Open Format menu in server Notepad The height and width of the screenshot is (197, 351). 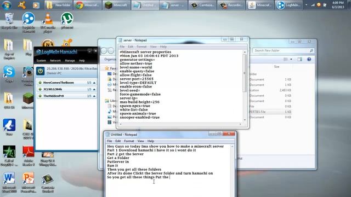pos(141,47)
